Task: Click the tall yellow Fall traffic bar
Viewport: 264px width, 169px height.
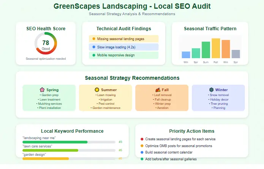Action: pos(216,48)
